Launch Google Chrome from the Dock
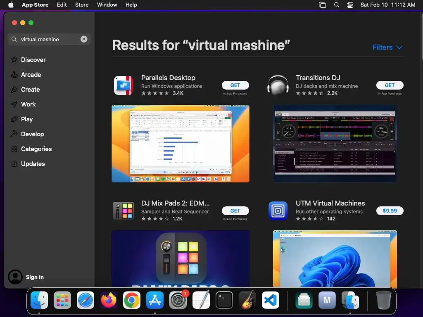The width and height of the screenshot is (423, 317). click(x=132, y=300)
